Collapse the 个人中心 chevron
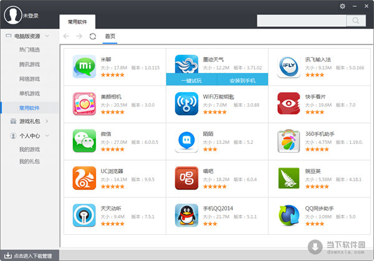The width and height of the screenshot is (374, 261). (47, 136)
